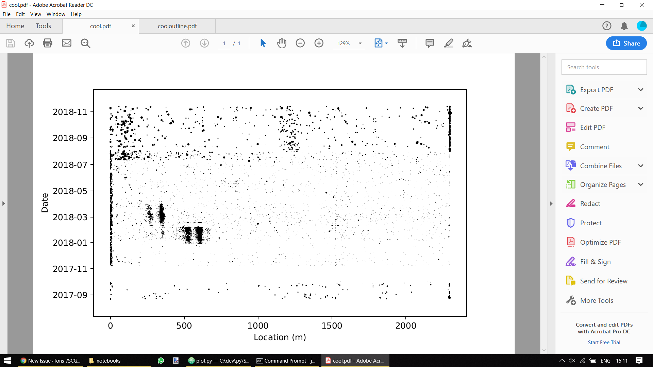Open the Highlight text tool
This screenshot has height=367, width=653.
coord(449,43)
